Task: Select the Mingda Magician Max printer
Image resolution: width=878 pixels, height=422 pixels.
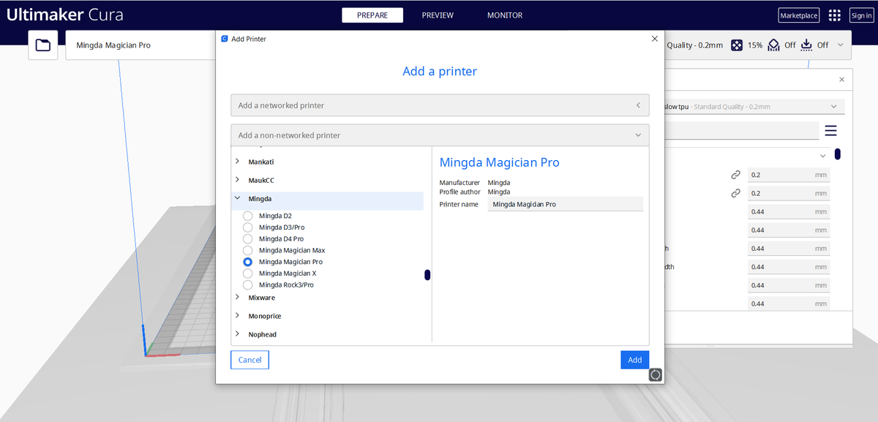Action: [x=248, y=250]
